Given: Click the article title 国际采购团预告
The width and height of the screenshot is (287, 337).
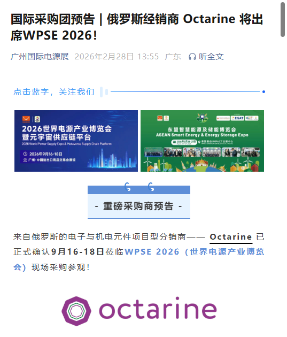Looking at the screenshot, I should pos(137,27).
